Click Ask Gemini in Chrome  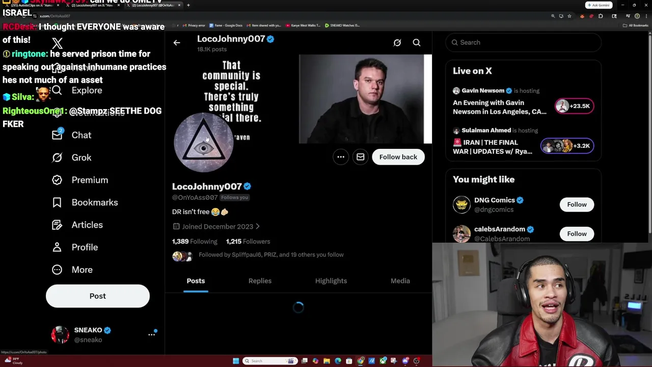599,5
